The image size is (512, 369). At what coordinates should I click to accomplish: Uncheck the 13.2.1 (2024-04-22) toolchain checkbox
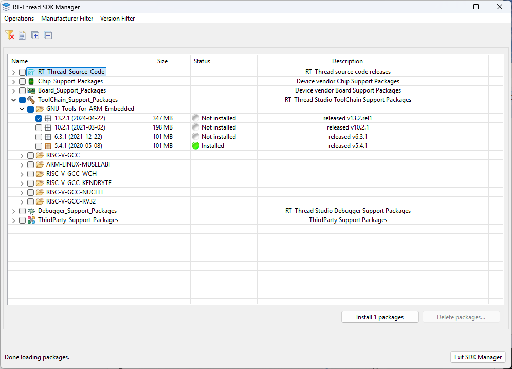[39, 118]
